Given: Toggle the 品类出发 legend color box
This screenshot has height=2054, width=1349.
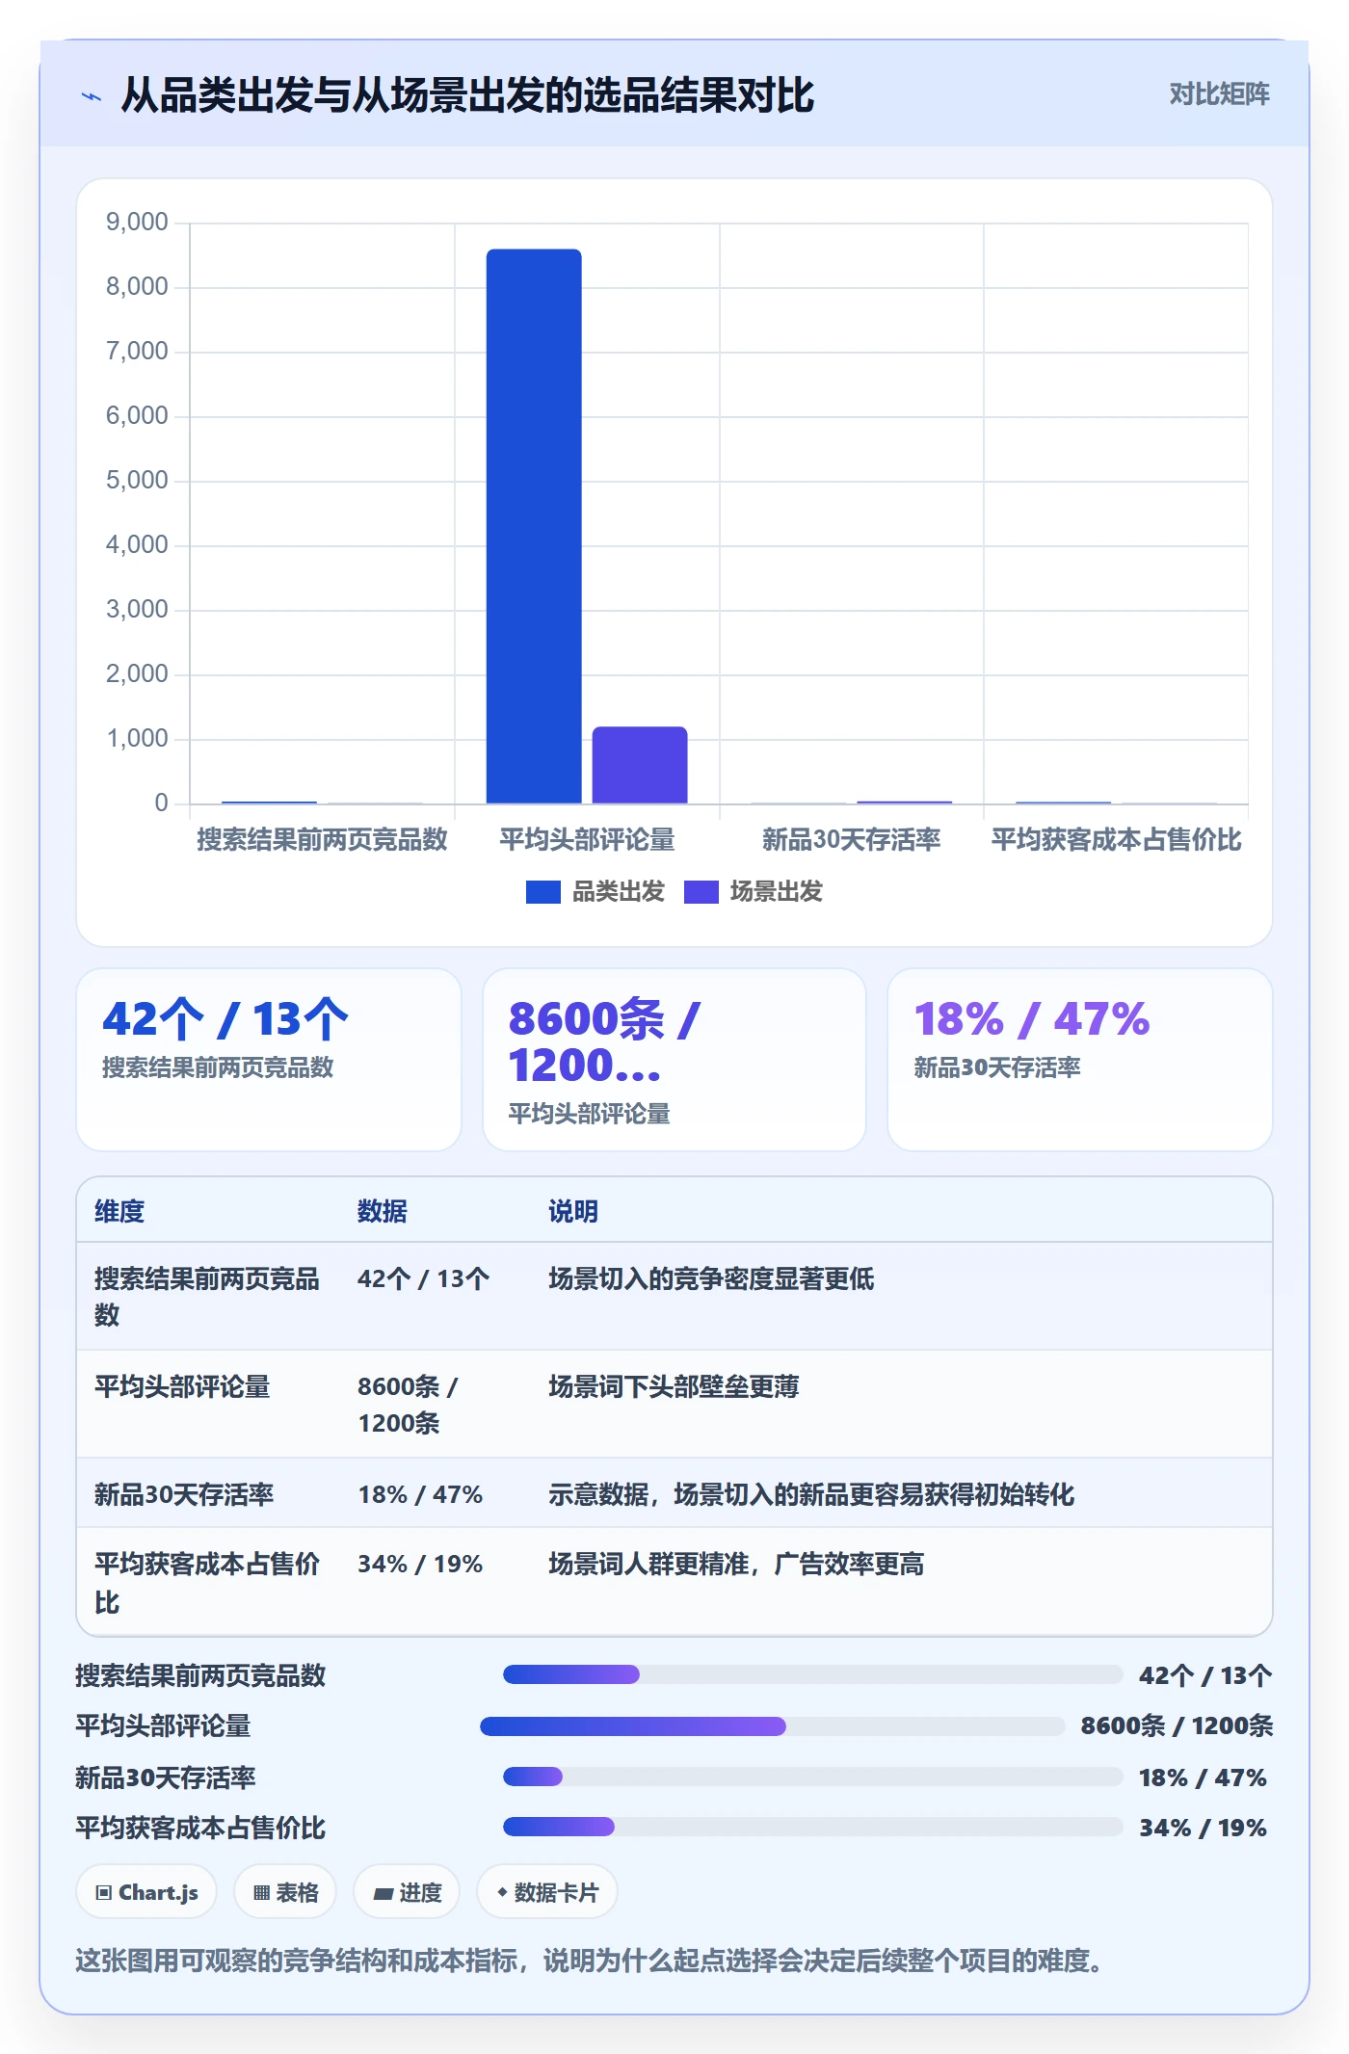Looking at the screenshot, I should (542, 892).
